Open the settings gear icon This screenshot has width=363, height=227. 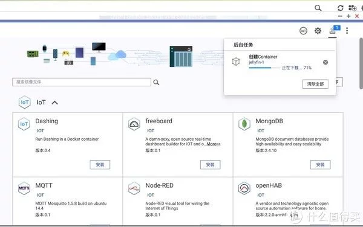tap(318, 31)
